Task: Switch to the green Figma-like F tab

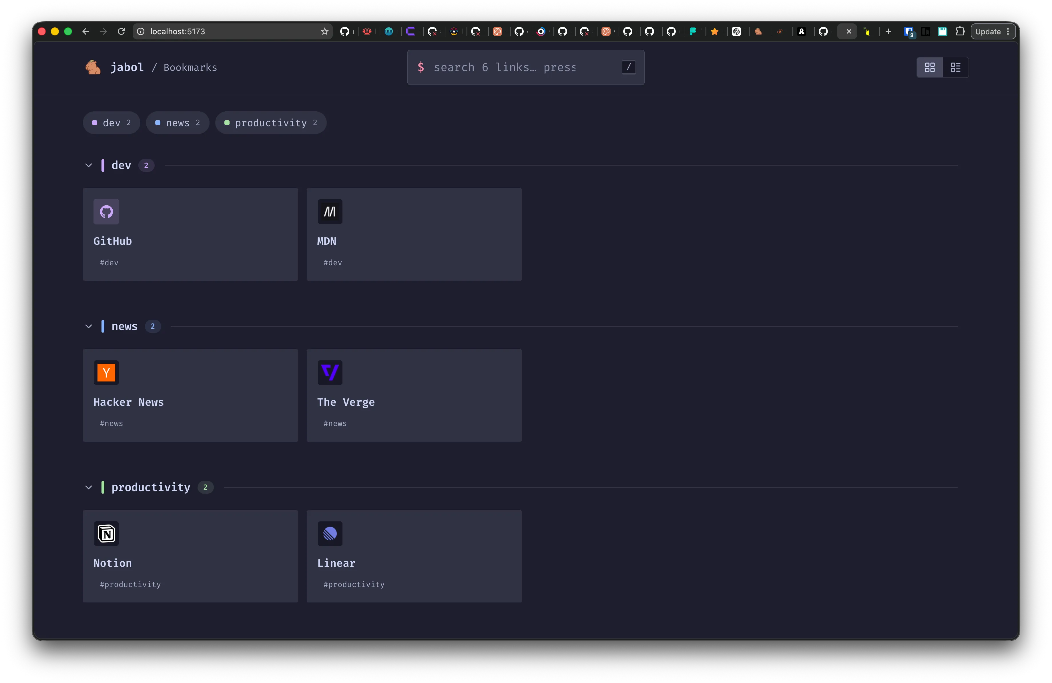Action: point(693,31)
